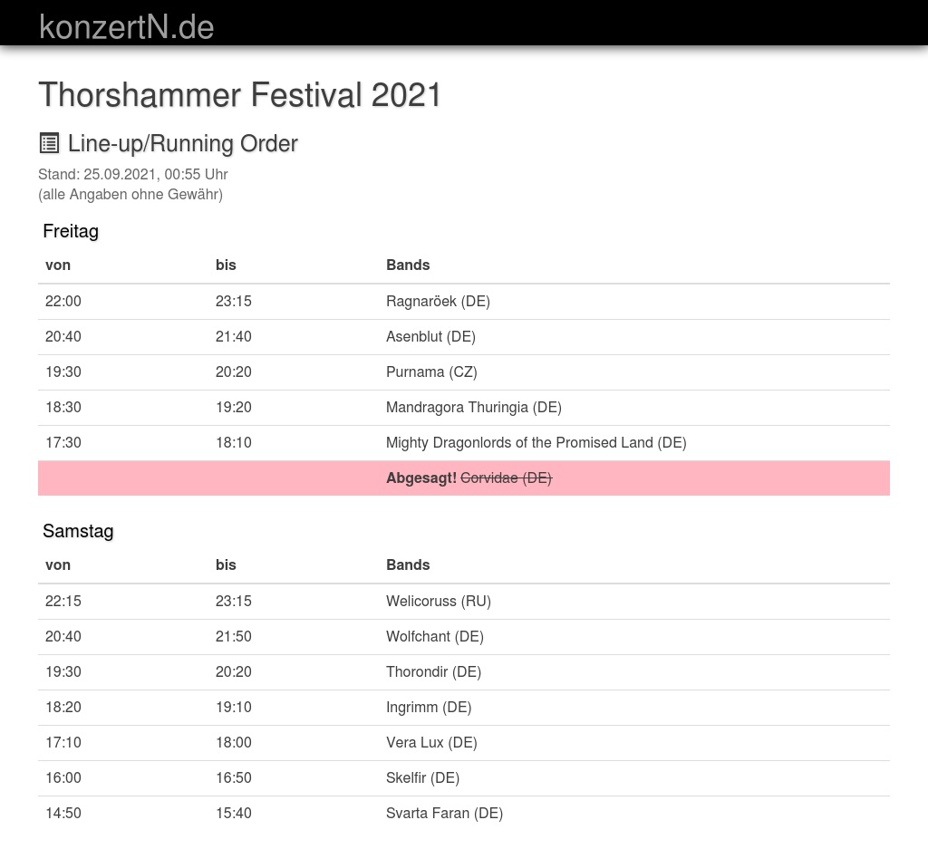The height and width of the screenshot is (849, 928).
Task: Click the Thorshammer Festival 2021 heading
Action: [x=240, y=95]
